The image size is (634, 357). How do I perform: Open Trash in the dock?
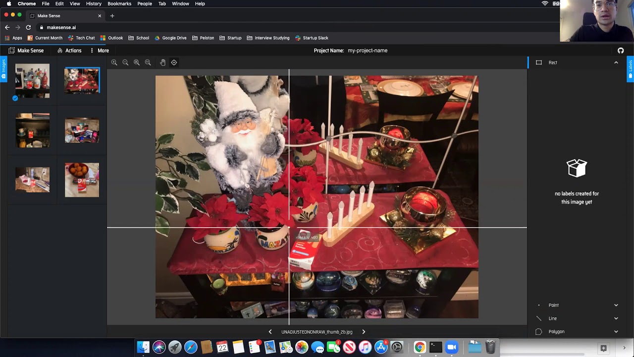[x=490, y=347]
